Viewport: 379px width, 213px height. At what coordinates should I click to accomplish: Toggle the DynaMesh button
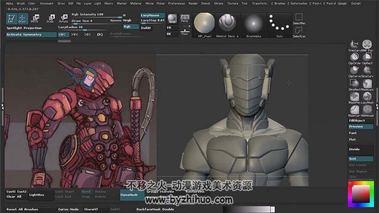click(x=133, y=194)
